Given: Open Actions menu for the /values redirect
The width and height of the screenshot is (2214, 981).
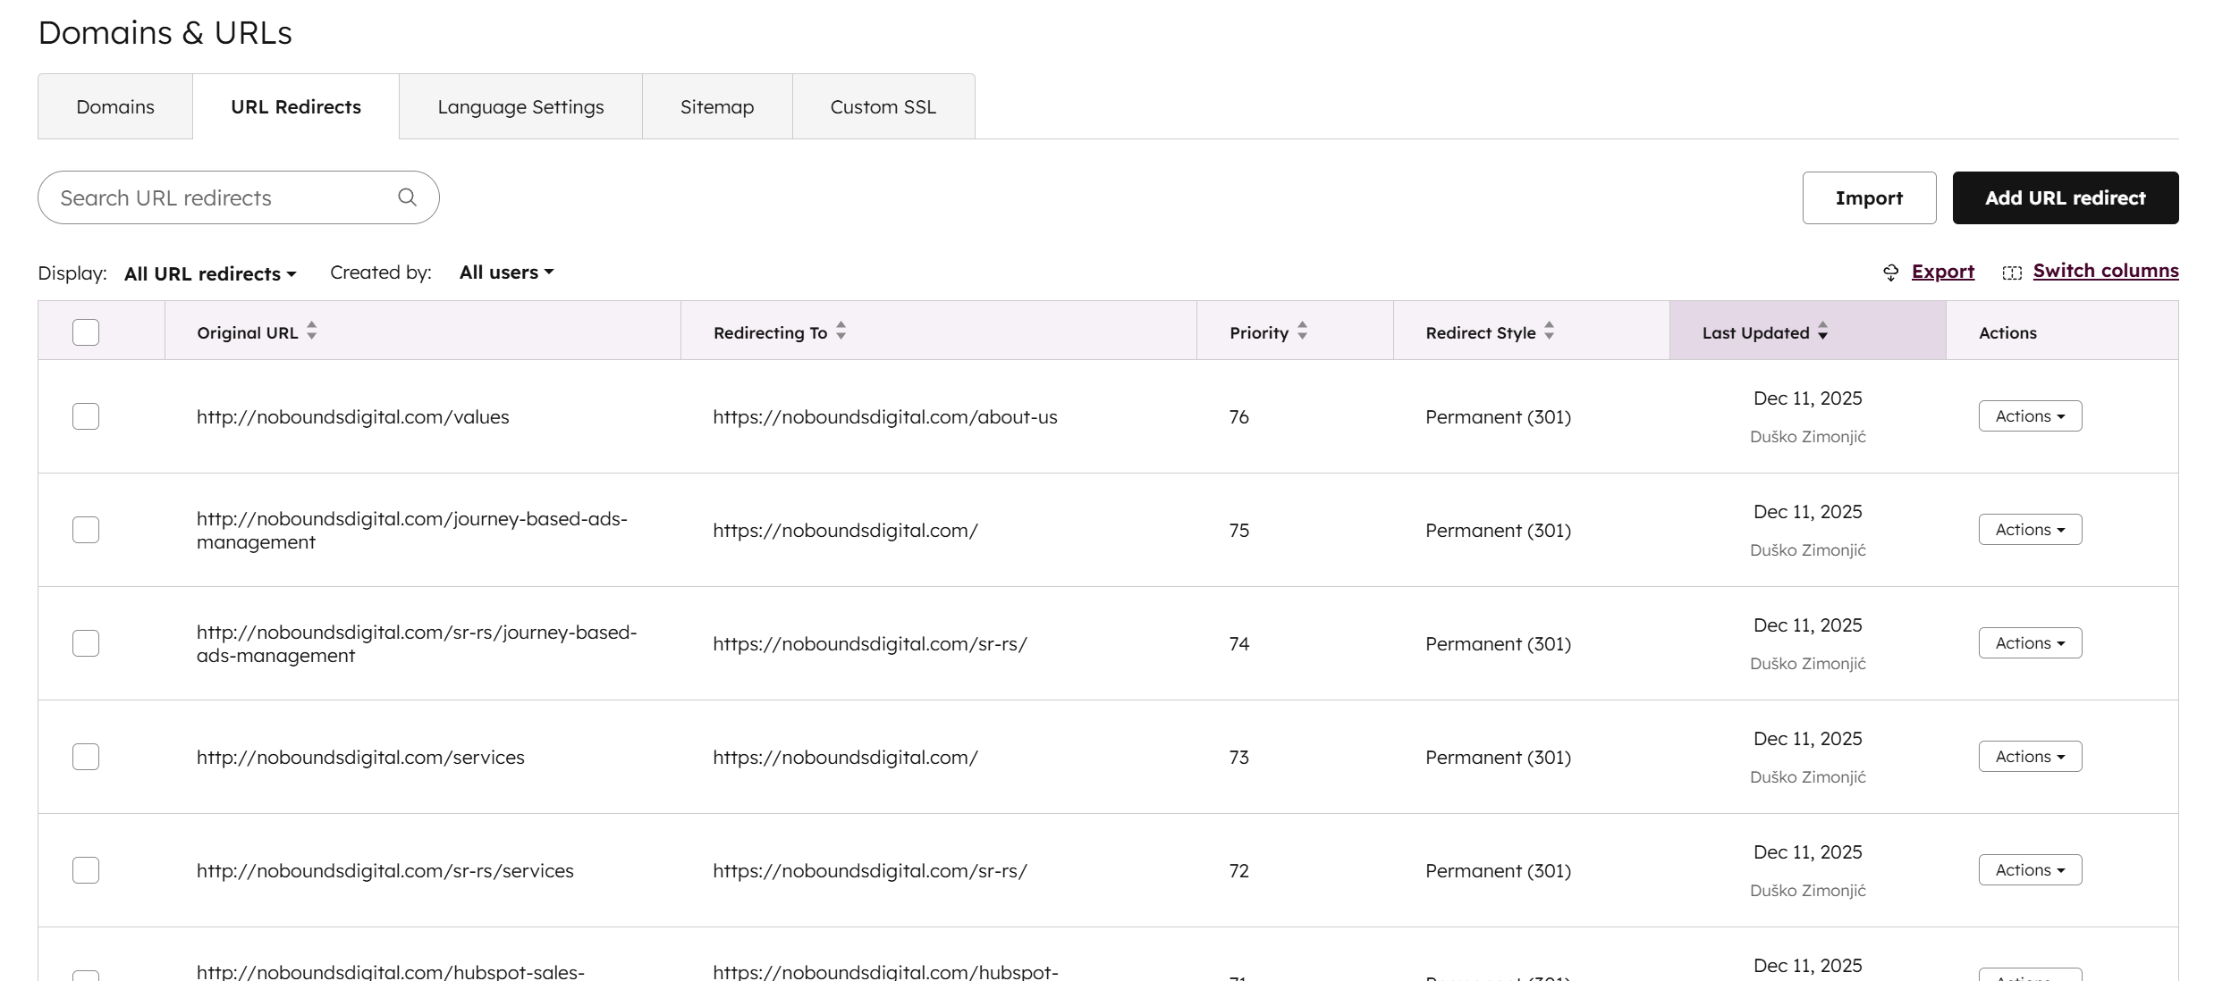Looking at the screenshot, I should (2029, 415).
